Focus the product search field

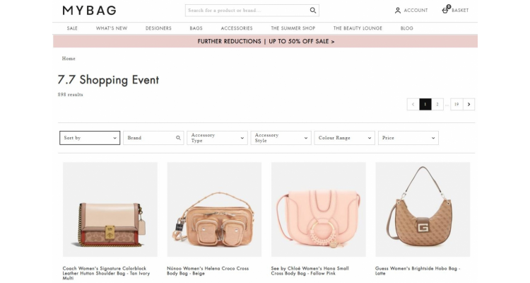[x=252, y=11]
